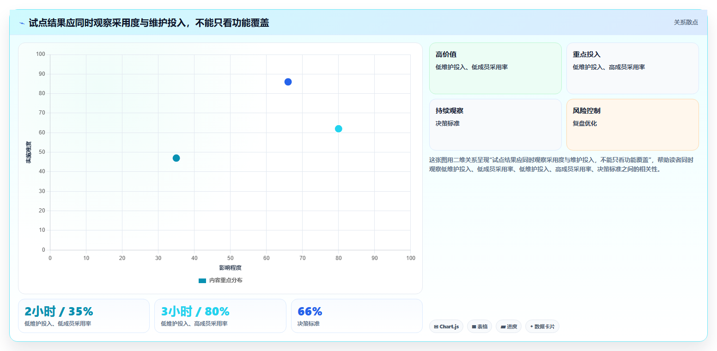Click the teal scatter point near 47

[x=176, y=158]
